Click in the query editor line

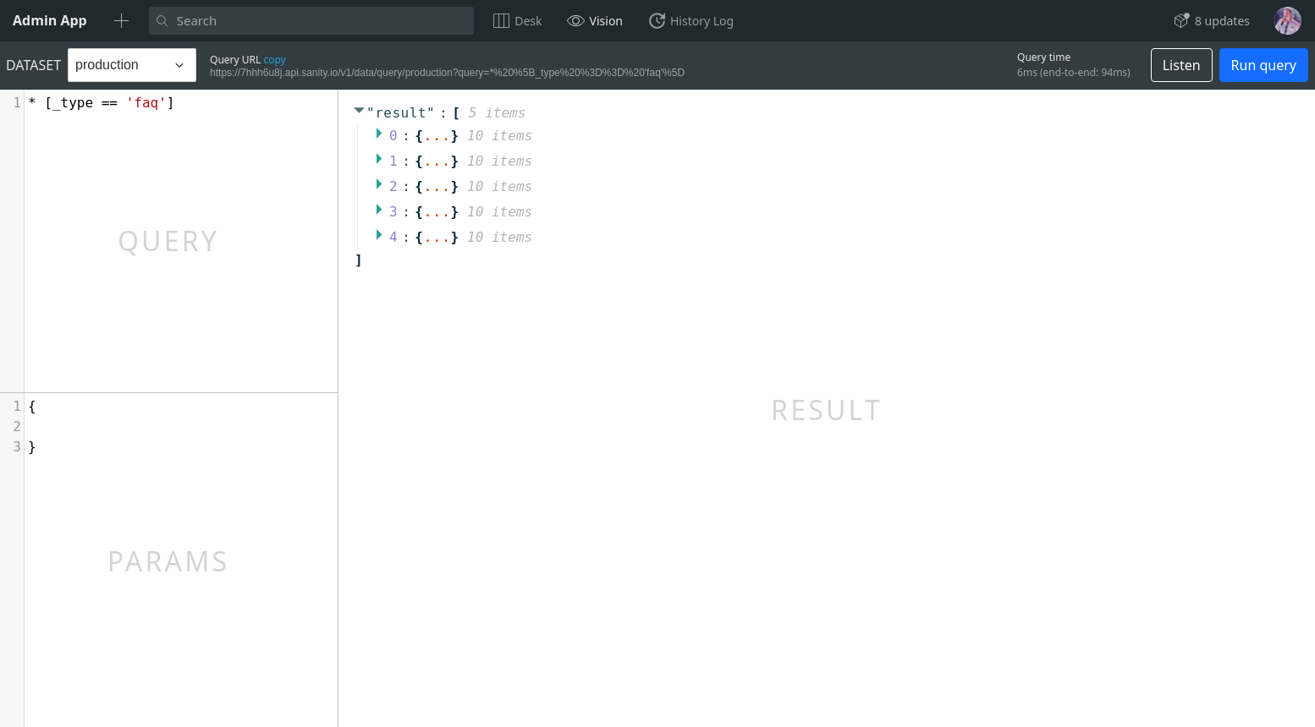(x=181, y=103)
